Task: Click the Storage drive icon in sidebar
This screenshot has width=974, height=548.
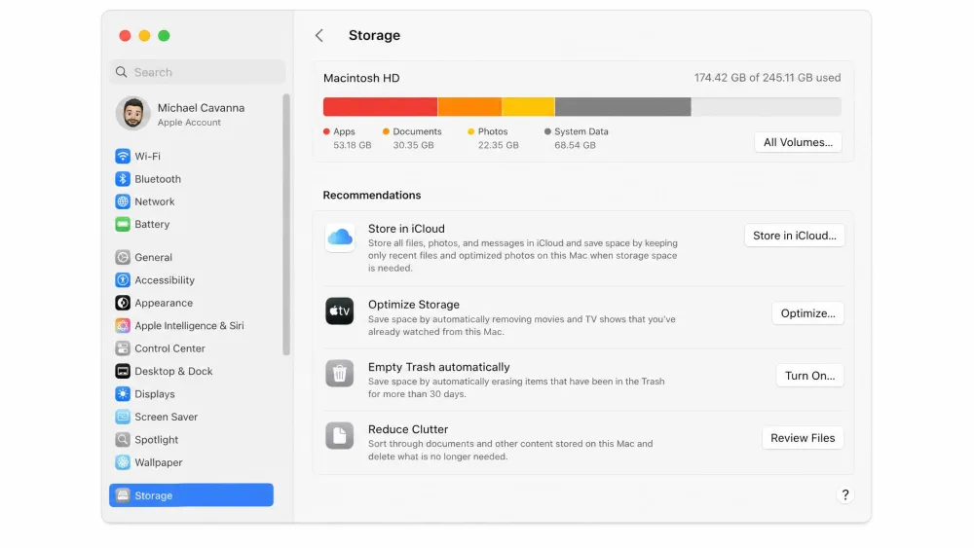Action: [123, 495]
